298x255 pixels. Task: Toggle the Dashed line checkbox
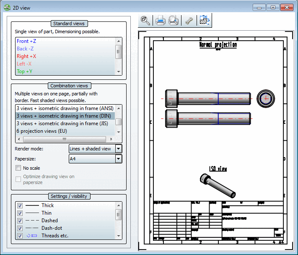[20, 221]
